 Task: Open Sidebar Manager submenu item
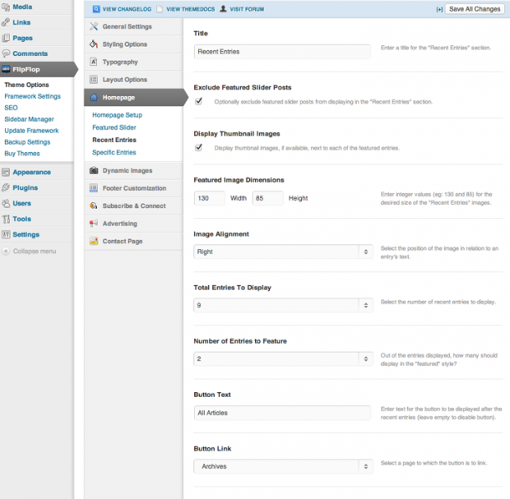point(30,119)
